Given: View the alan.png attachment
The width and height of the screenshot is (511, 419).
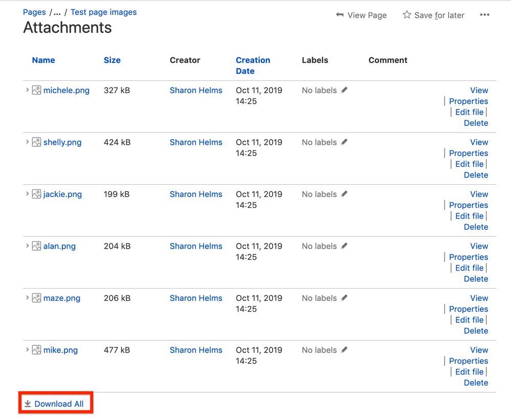Looking at the screenshot, I should (479, 246).
